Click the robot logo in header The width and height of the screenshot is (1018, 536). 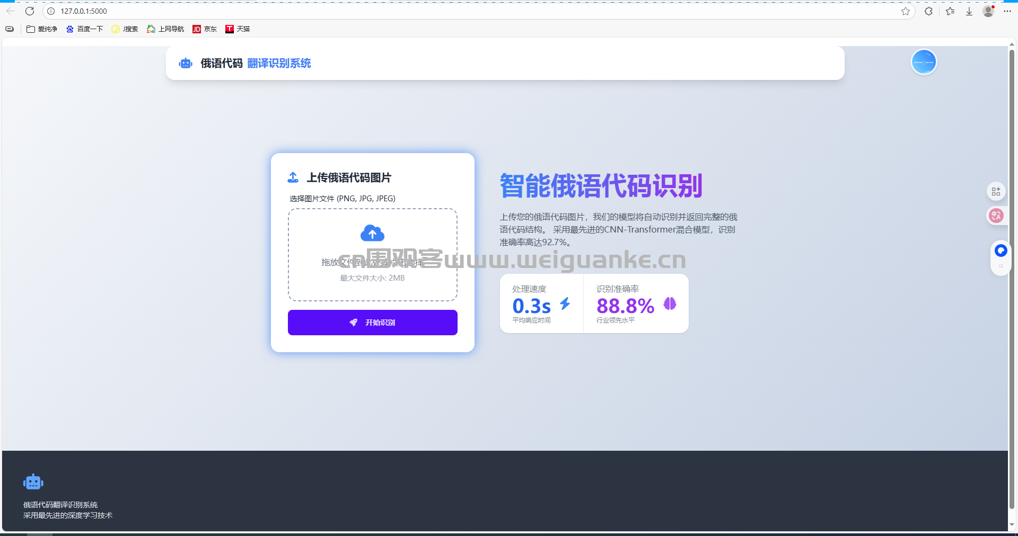186,64
